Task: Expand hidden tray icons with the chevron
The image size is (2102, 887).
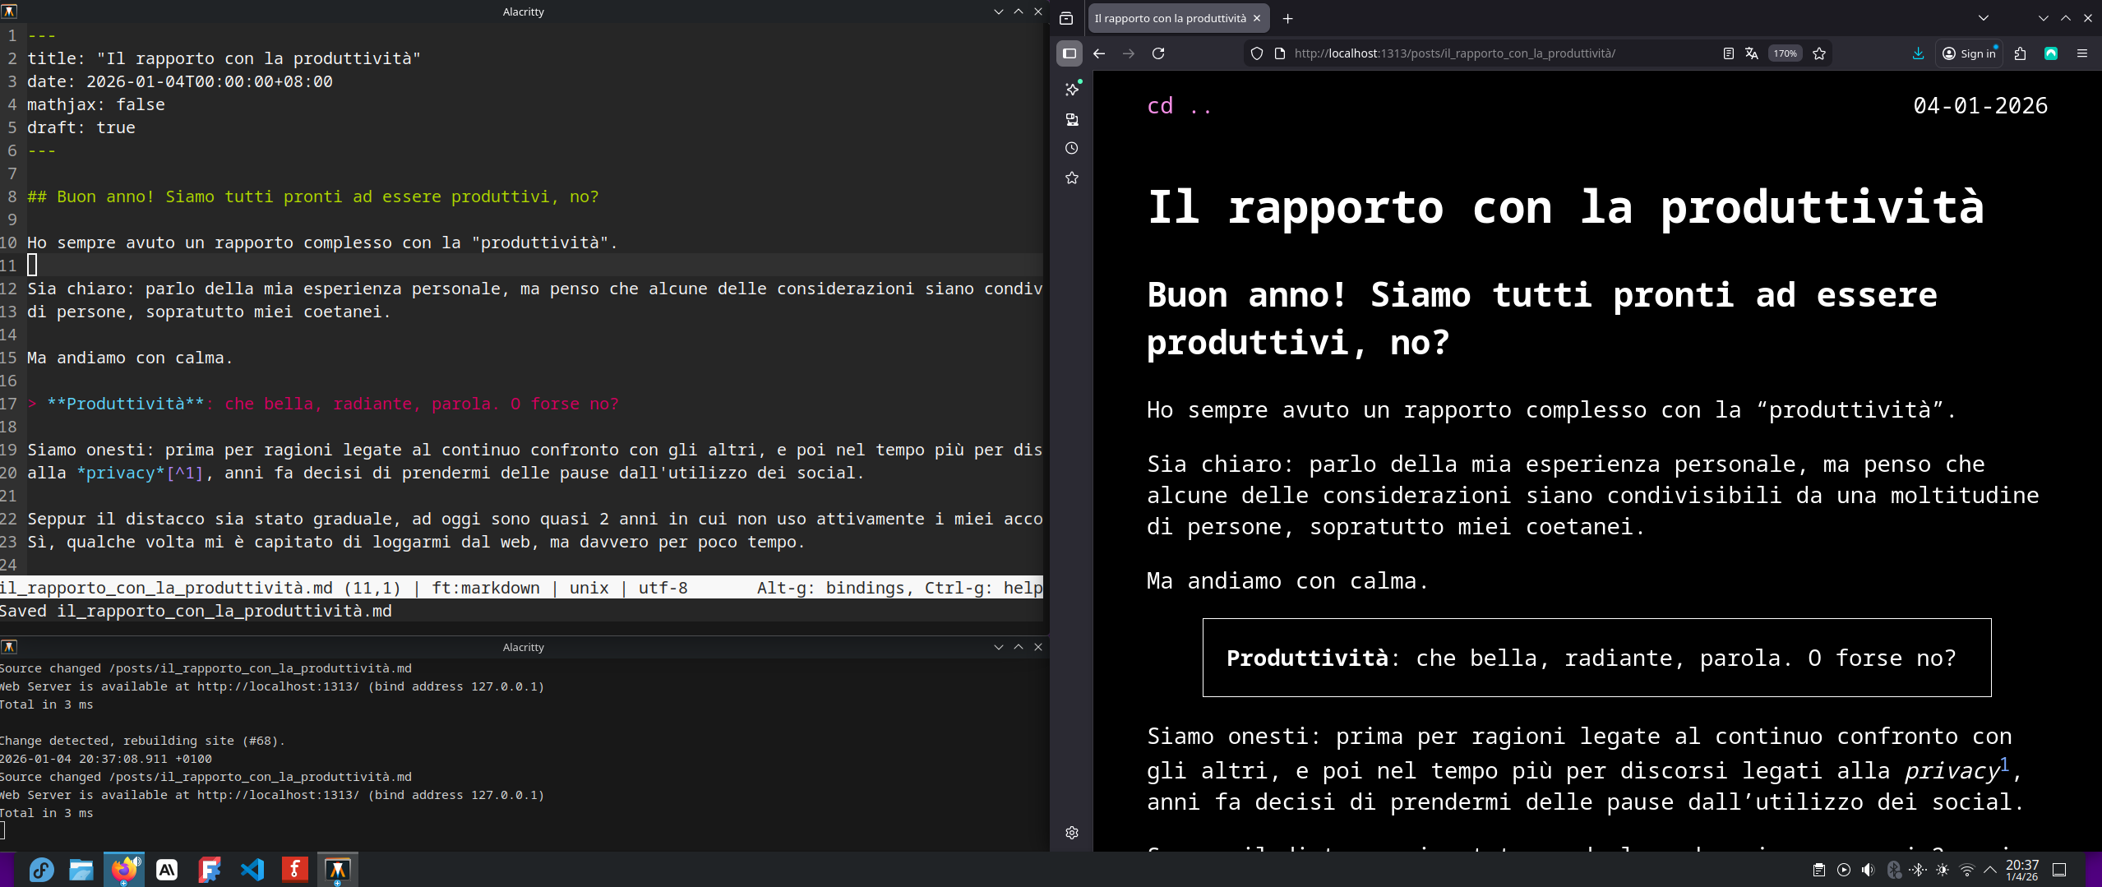Action: click(x=1989, y=869)
